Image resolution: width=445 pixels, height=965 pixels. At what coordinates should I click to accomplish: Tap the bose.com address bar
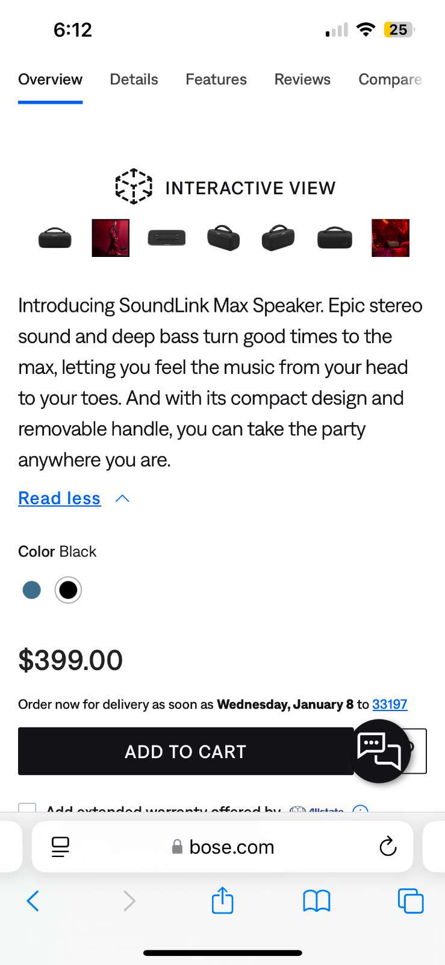click(x=231, y=847)
